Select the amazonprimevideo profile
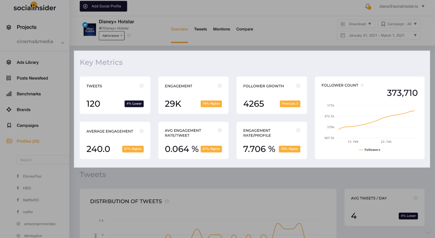Screen dimensions: 435x238 tap(39, 224)
